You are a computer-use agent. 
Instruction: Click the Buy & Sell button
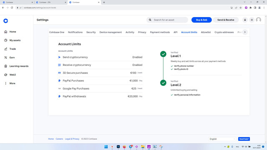pyautogui.click(x=202, y=20)
